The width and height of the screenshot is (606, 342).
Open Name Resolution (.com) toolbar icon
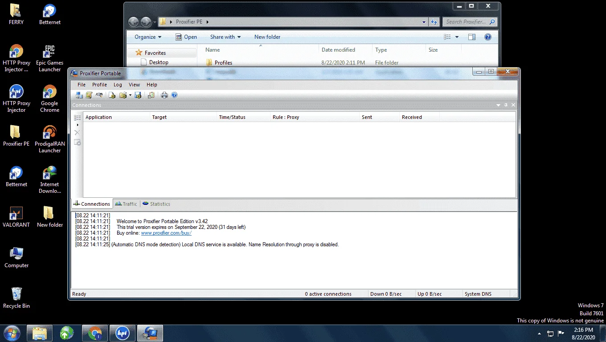coord(99,95)
